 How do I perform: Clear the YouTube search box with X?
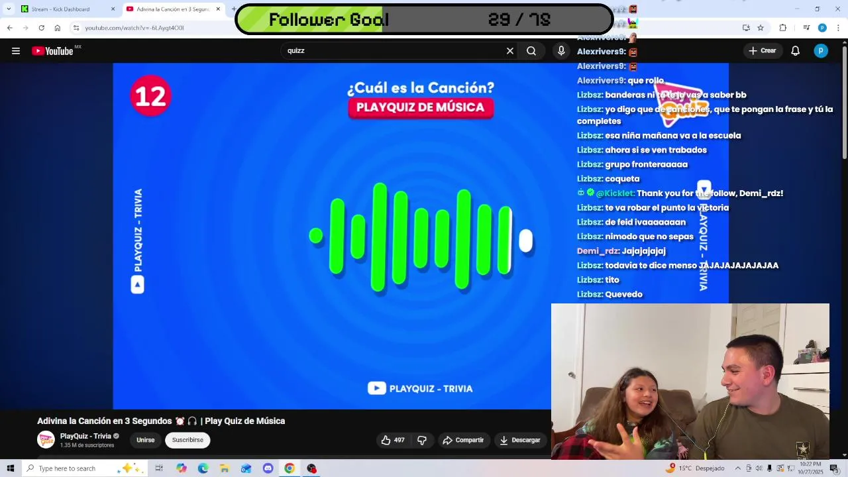(x=510, y=51)
